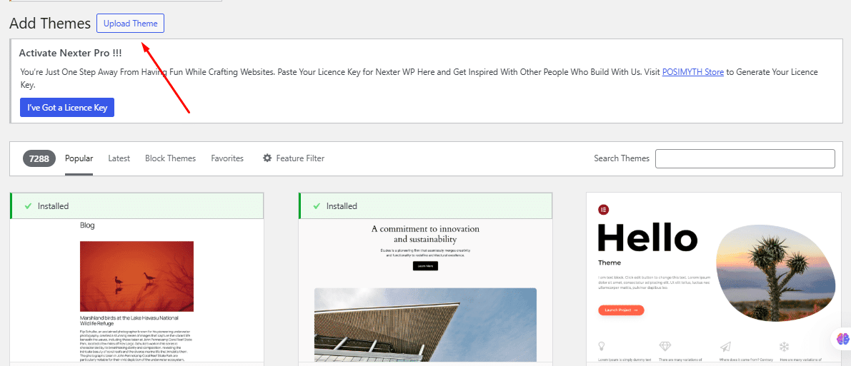
Task: Open the innovation and sustainability theme thumbnail
Action: 426,290
